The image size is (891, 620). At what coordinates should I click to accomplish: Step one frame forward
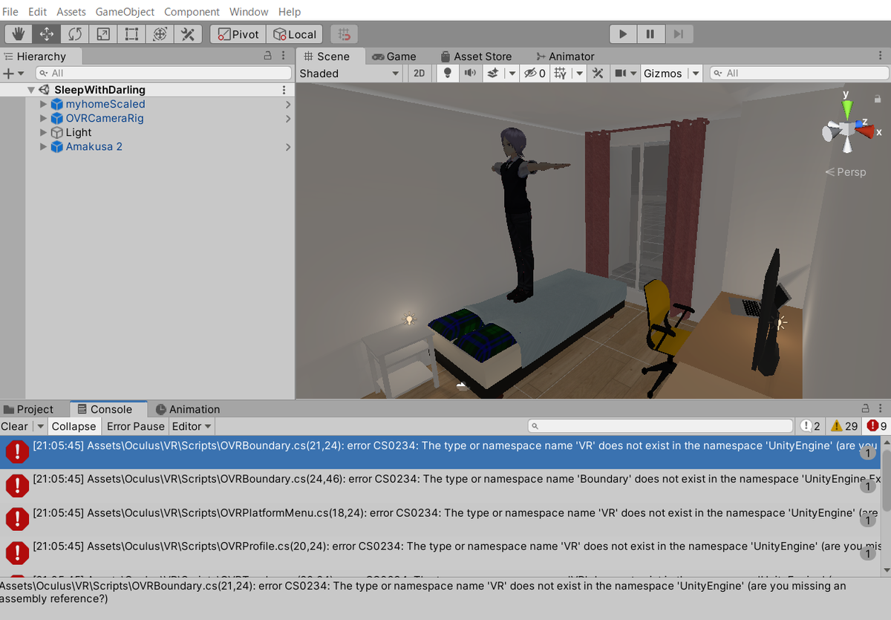tap(679, 34)
